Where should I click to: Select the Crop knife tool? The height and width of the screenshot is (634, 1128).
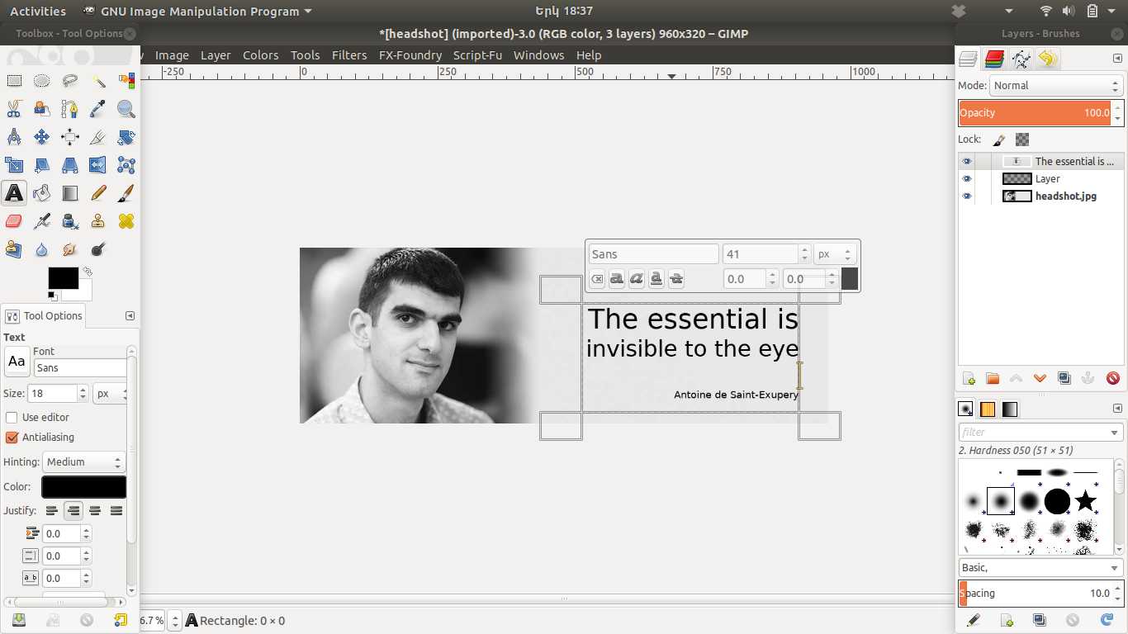click(x=98, y=137)
